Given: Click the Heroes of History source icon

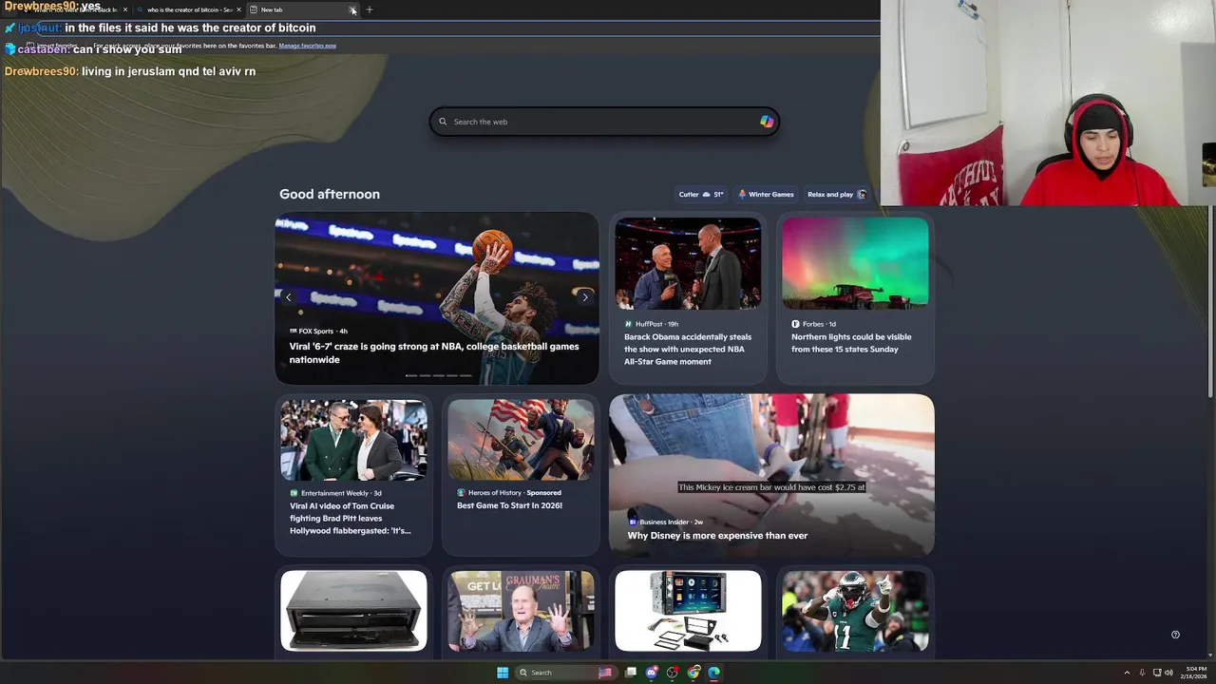Looking at the screenshot, I should tap(461, 493).
